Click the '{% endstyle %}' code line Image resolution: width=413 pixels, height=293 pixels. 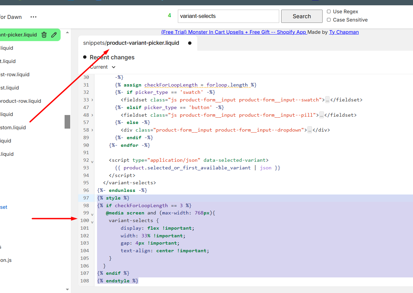118,281
